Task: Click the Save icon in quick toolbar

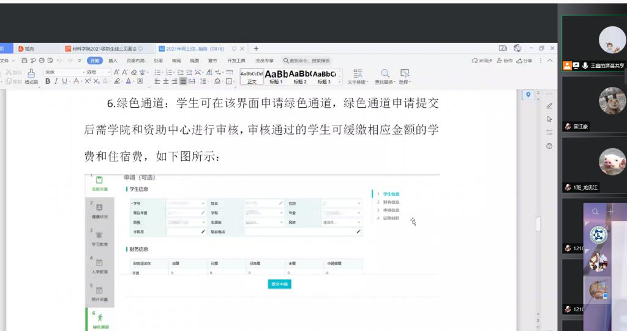Action: 24,61
